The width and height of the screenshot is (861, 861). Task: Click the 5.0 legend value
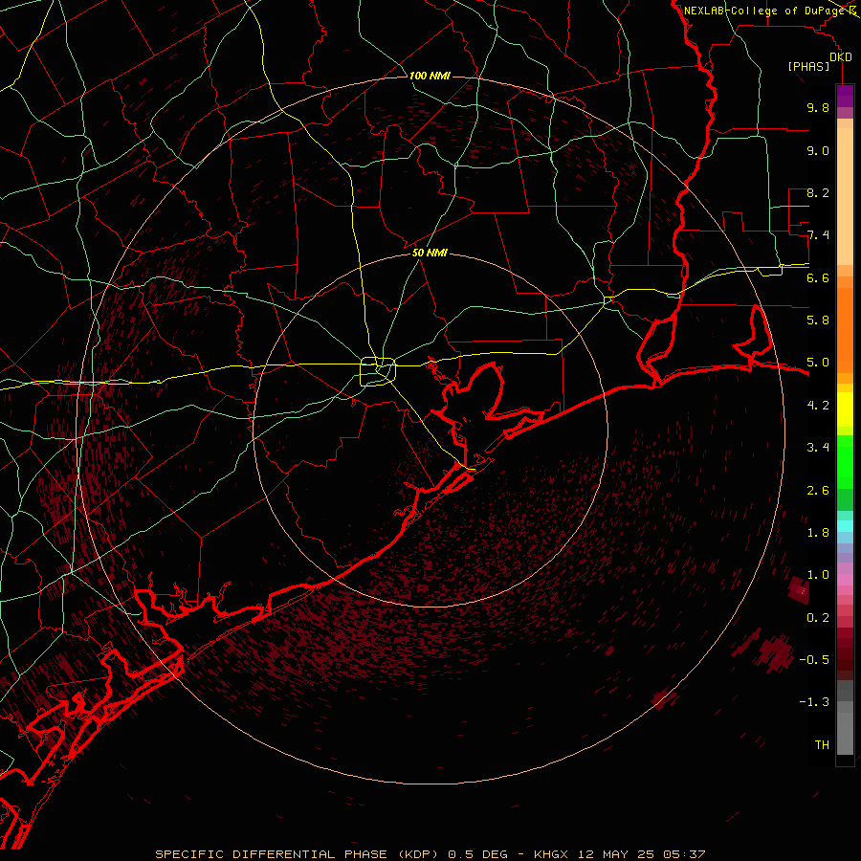pos(818,363)
